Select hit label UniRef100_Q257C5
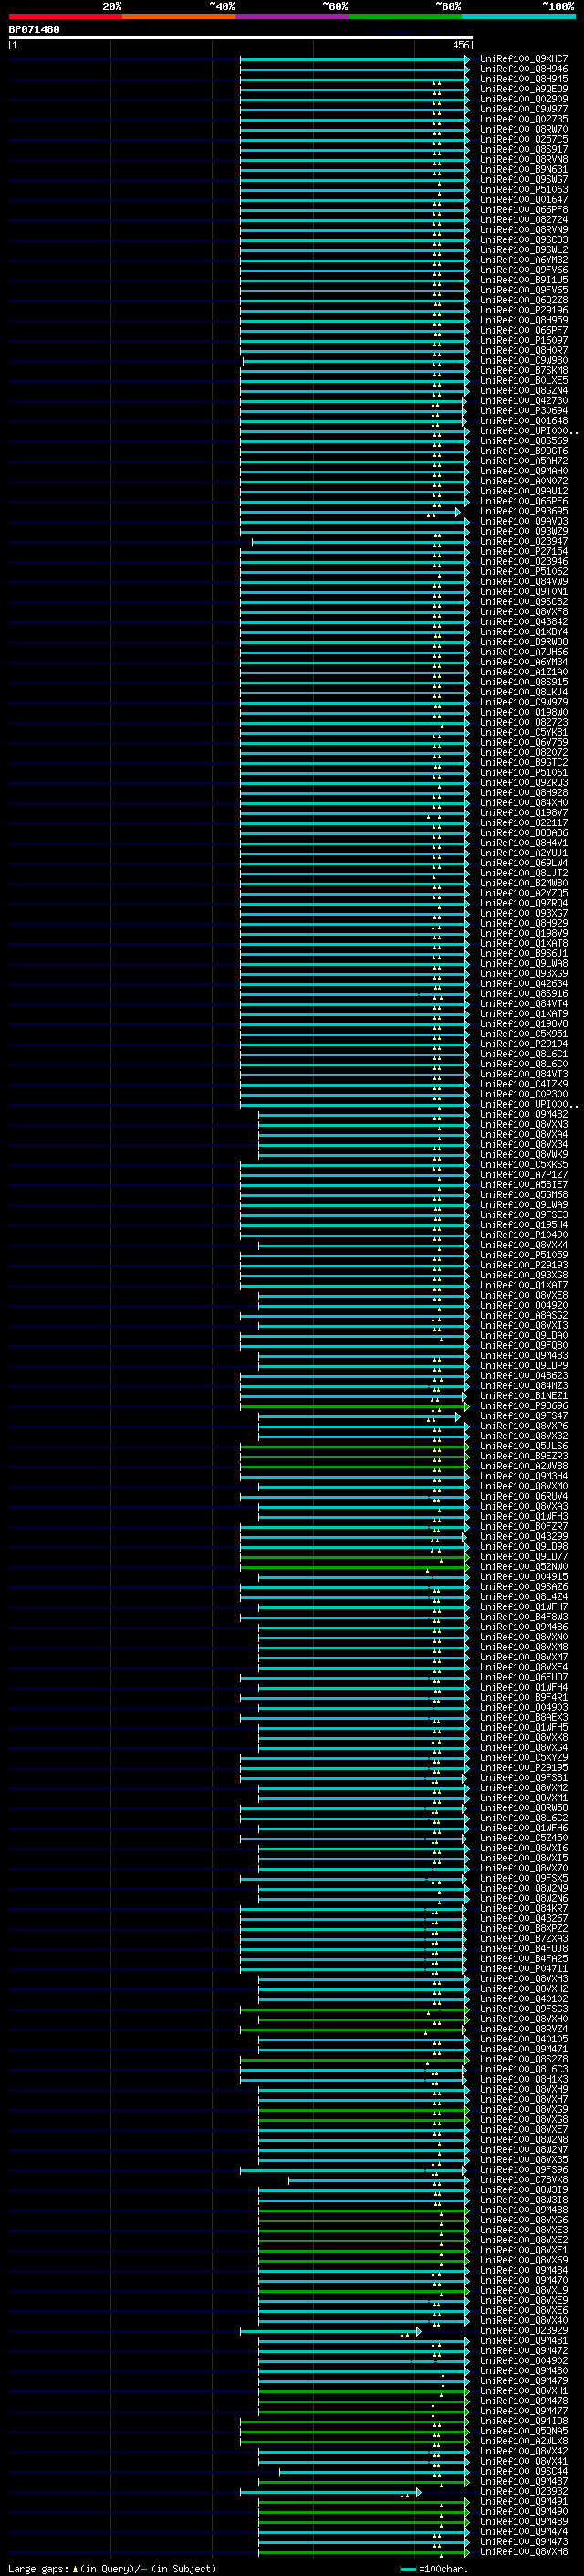The height and width of the screenshot is (2576, 584). coord(524,139)
